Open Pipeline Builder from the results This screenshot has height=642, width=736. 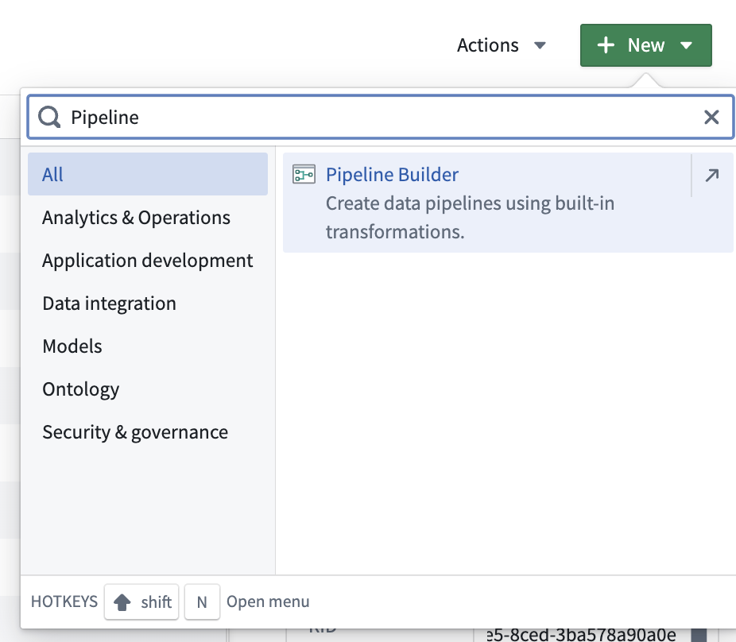pos(393,174)
